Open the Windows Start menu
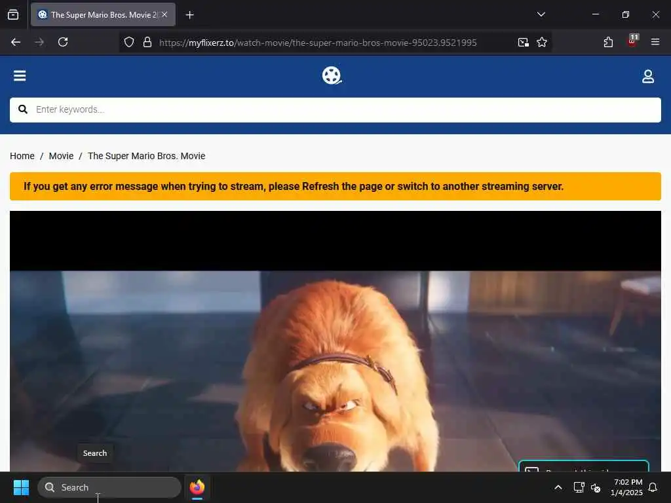The width and height of the screenshot is (671, 503). (21, 487)
